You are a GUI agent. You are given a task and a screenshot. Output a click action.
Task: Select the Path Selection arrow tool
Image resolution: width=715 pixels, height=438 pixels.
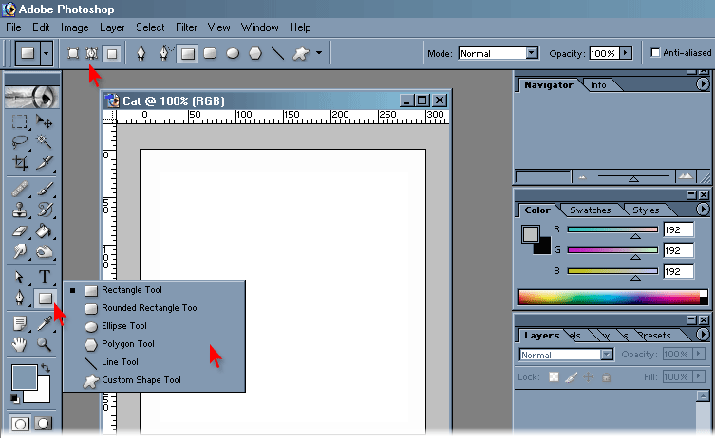pyautogui.click(x=20, y=277)
